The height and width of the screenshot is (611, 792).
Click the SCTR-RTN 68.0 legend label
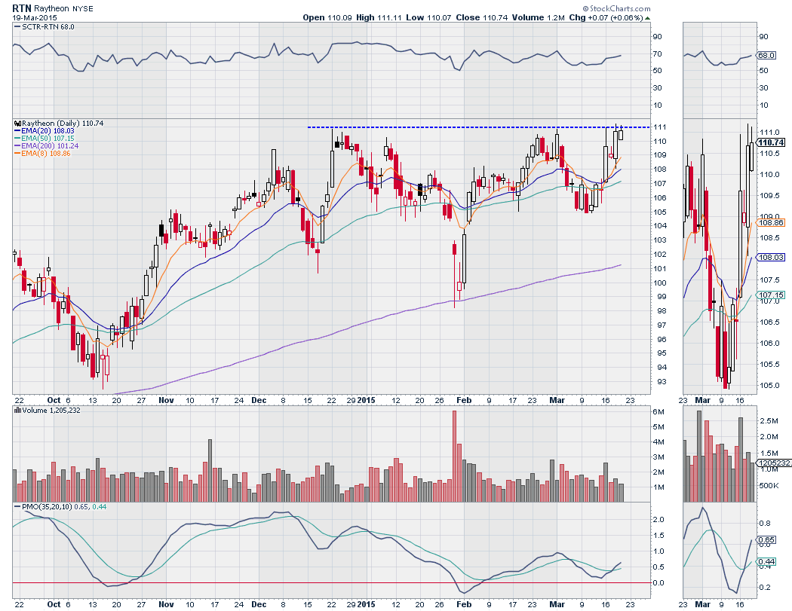[x=48, y=26]
